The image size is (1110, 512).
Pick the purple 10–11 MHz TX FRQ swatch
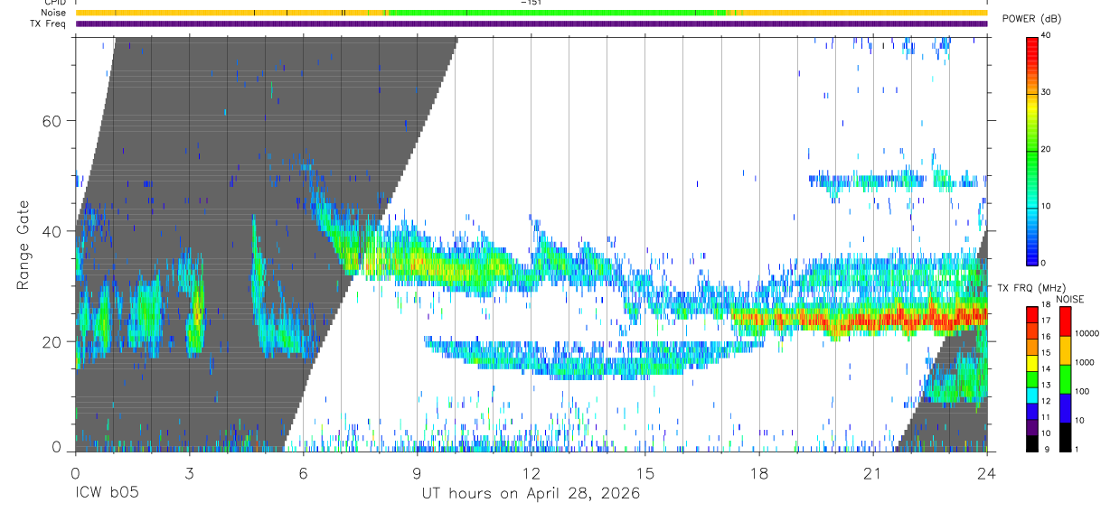(x=1031, y=426)
